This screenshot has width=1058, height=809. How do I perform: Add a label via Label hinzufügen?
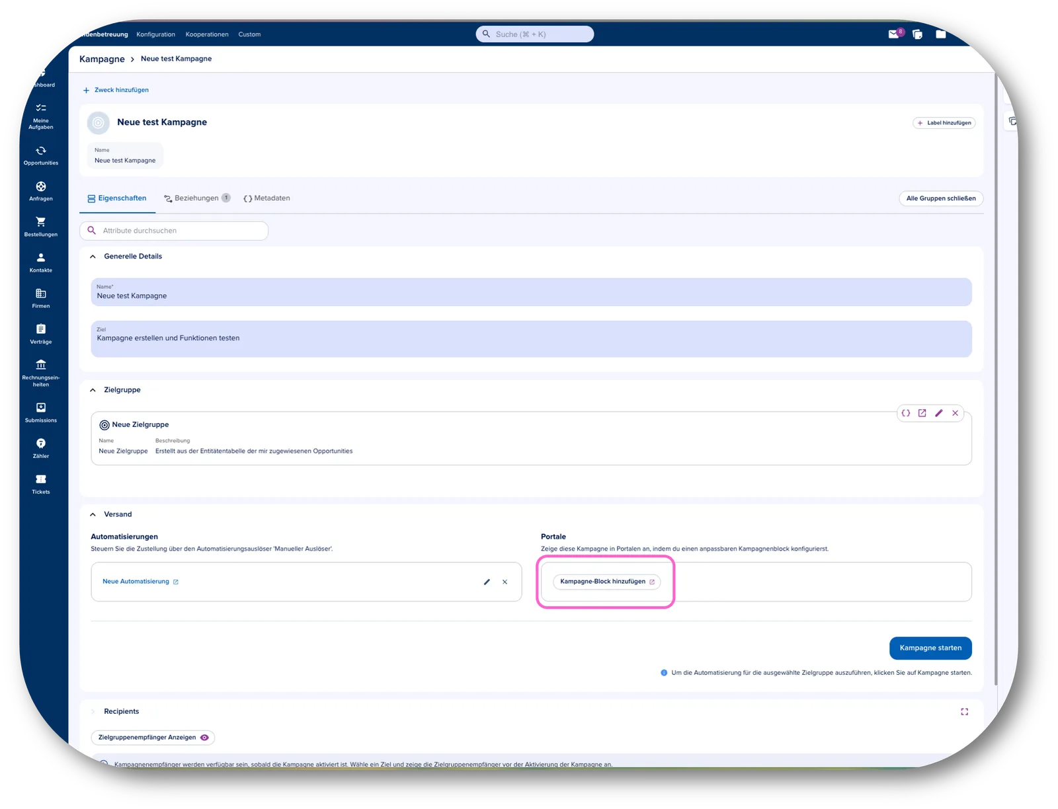tap(944, 123)
